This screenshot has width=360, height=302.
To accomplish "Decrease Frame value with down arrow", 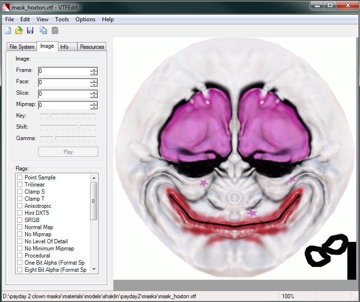I will click(93, 73).
